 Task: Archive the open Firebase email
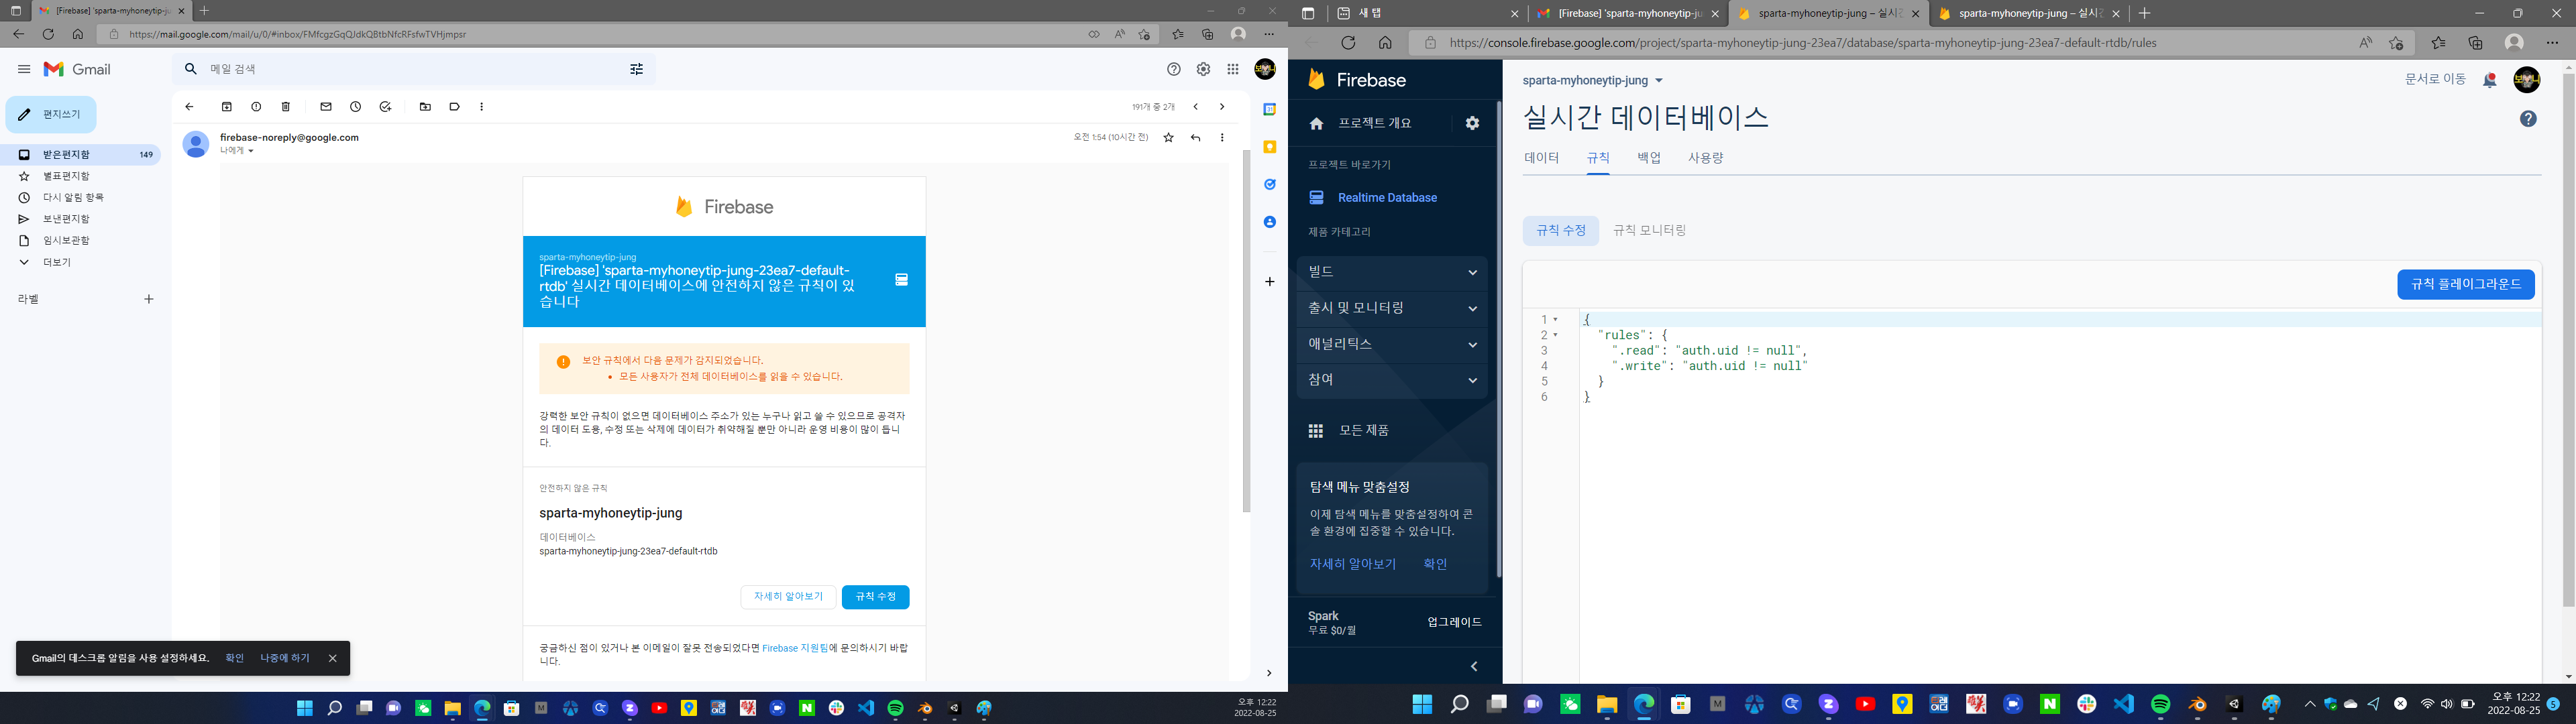(227, 107)
